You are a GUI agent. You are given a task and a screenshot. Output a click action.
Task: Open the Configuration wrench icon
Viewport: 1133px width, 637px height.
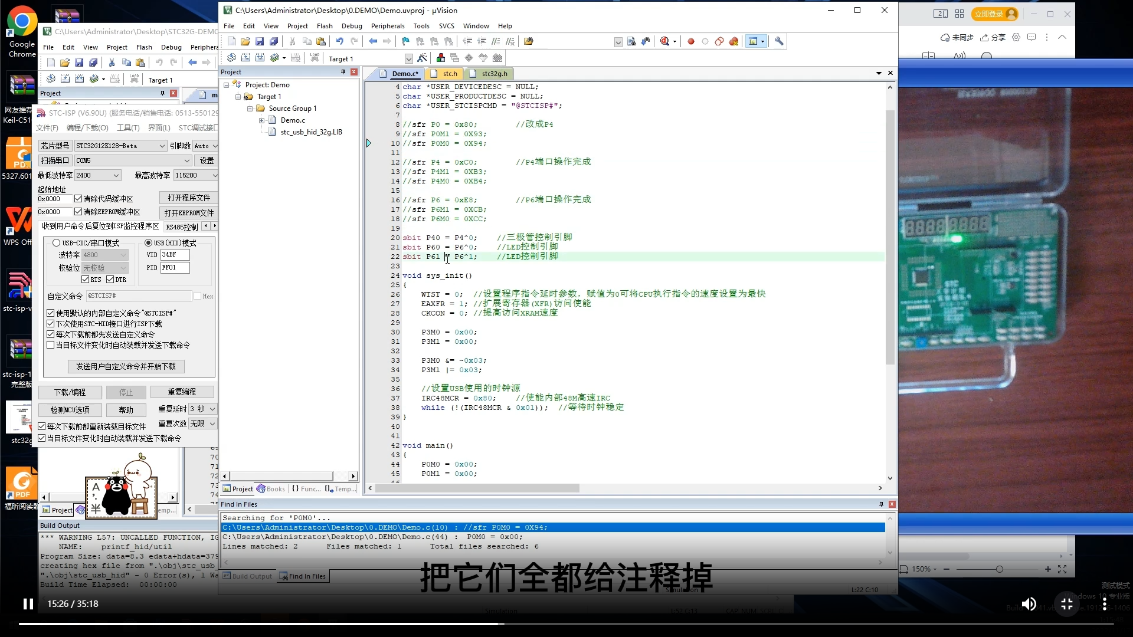[x=779, y=41]
